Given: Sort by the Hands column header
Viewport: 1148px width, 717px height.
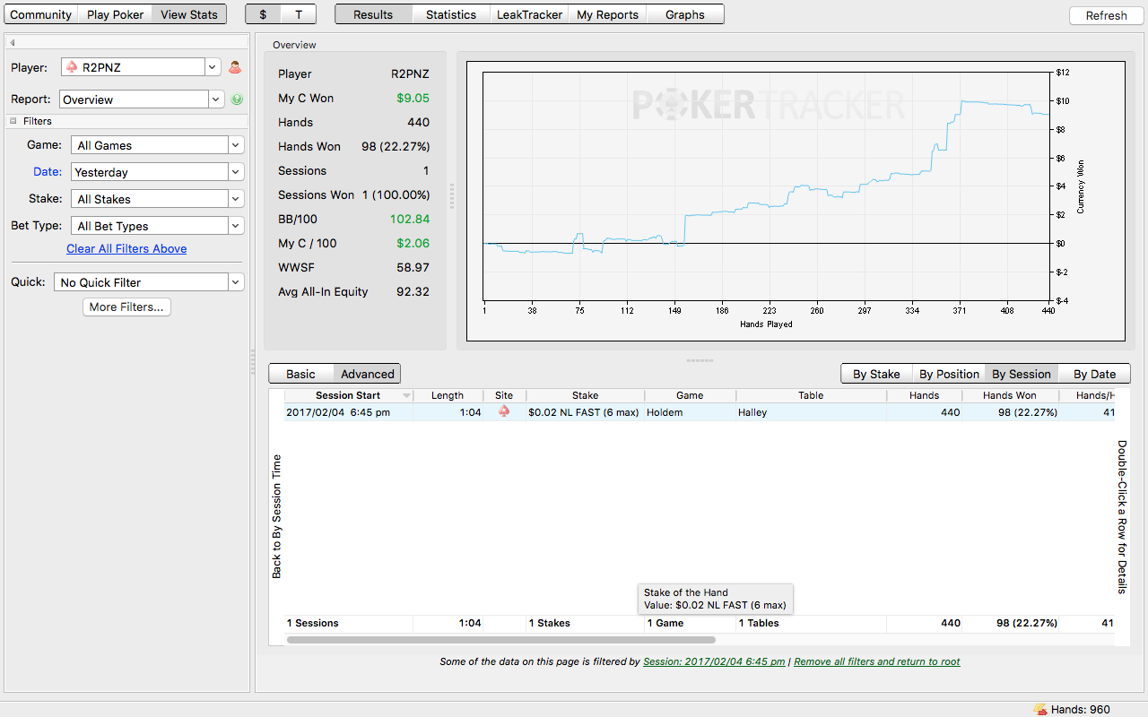Looking at the screenshot, I should (x=925, y=395).
